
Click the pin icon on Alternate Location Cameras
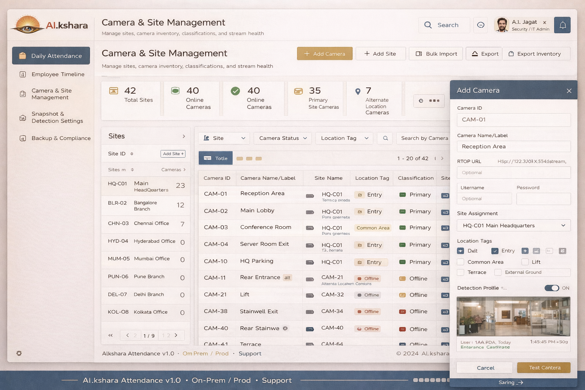click(358, 91)
